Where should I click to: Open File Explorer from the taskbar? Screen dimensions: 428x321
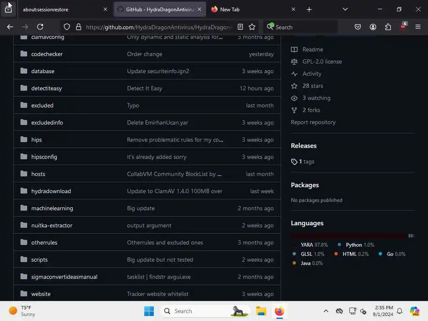[261, 311]
